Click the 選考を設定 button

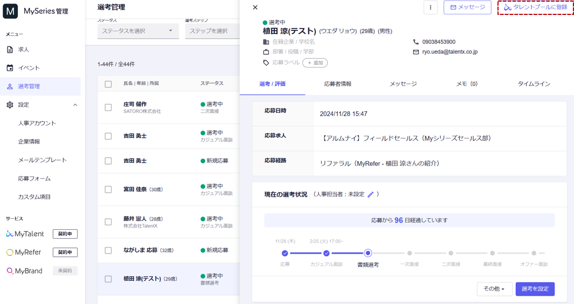535,289
